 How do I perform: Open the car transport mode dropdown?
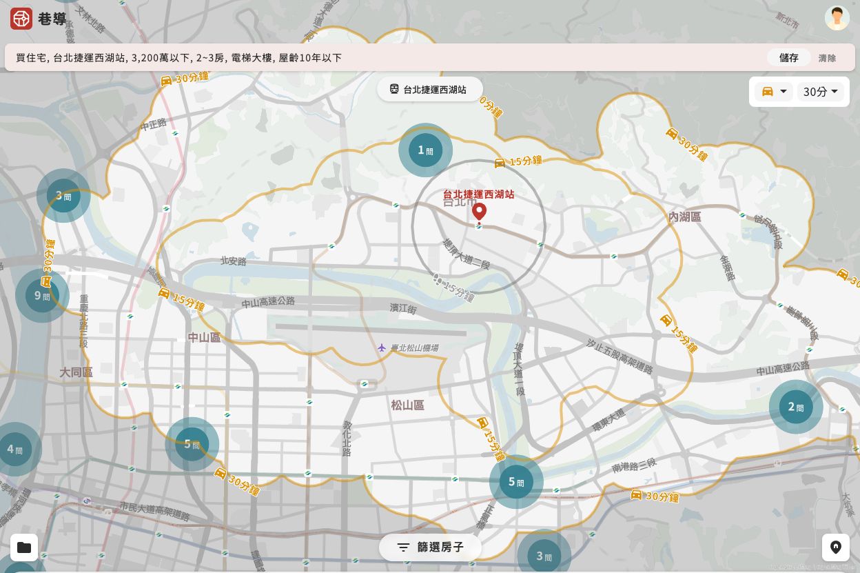774,92
